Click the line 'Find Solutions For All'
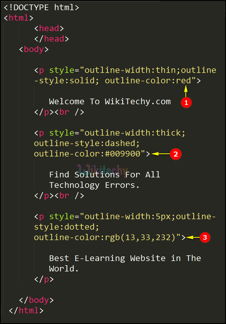The width and height of the screenshot is (226, 324). coord(105,175)
